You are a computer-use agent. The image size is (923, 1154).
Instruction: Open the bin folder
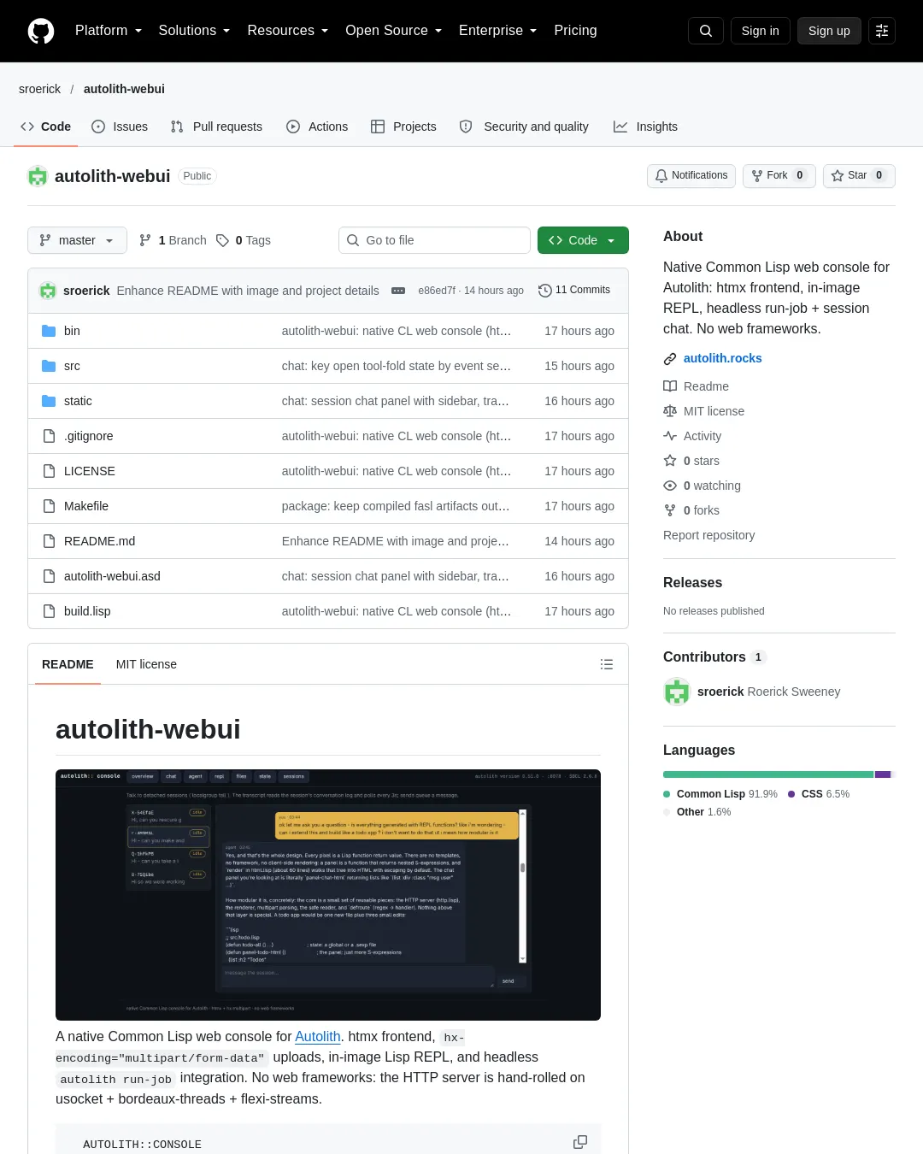point(72,331)
